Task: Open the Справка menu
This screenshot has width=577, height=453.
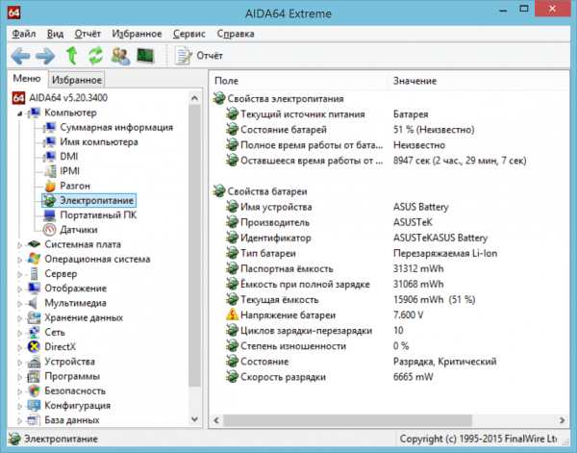Action: point(236,34)
